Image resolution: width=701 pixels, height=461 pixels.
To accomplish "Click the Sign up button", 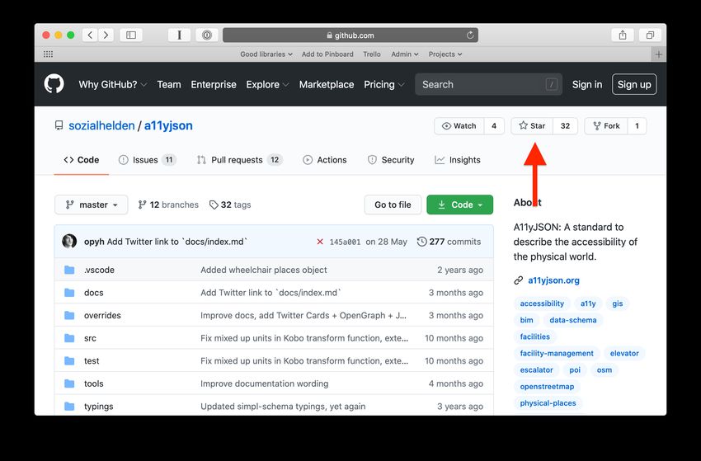I will point(634,84).
